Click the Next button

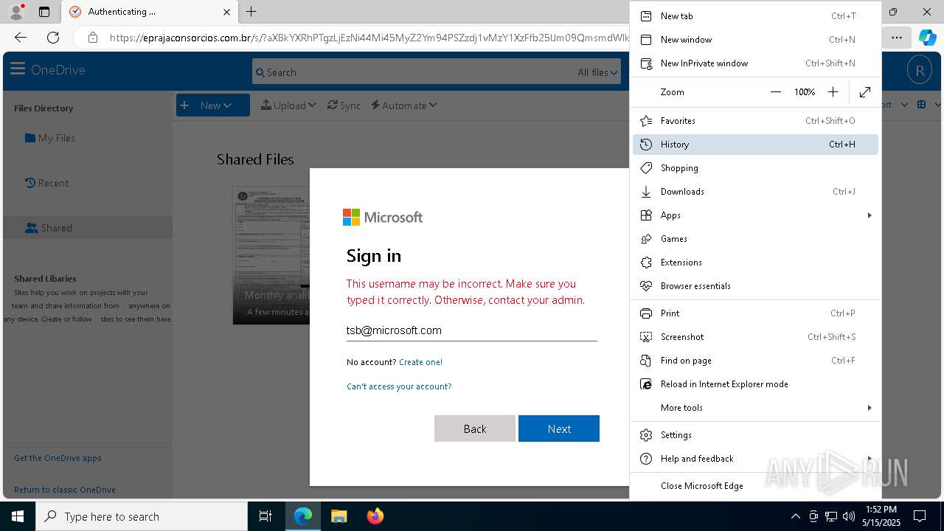point(559,428)
